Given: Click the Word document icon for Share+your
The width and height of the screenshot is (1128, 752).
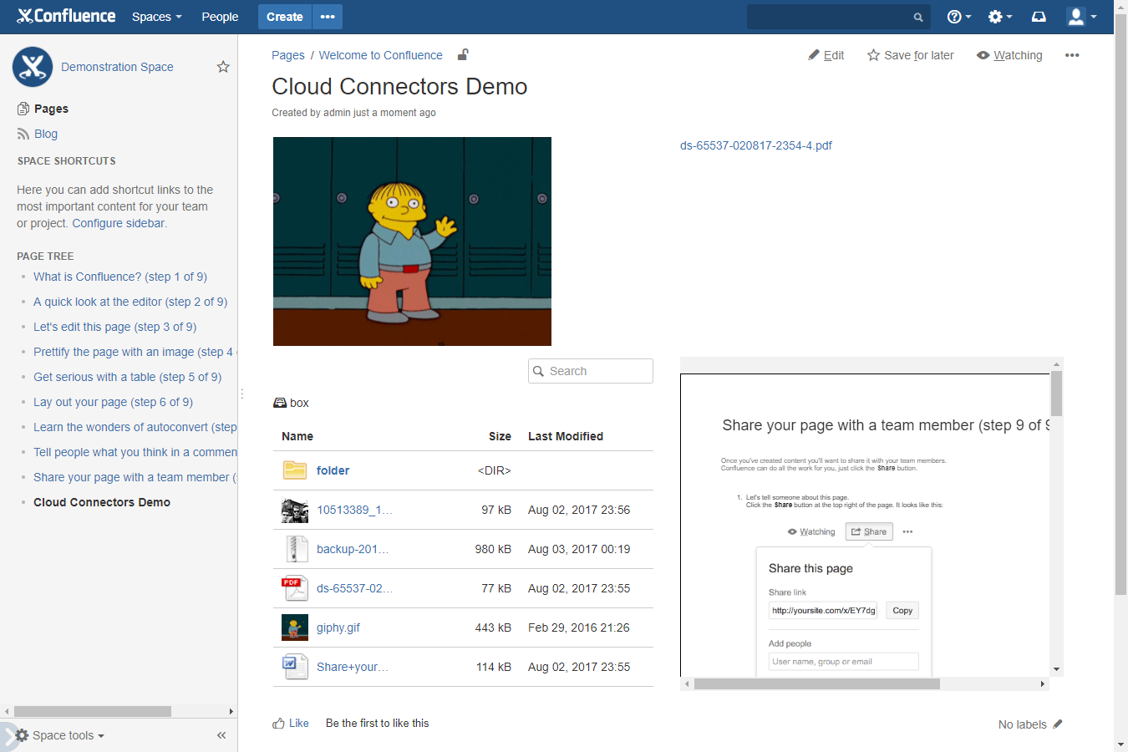Looking at the screenshot, I should 295,667.
